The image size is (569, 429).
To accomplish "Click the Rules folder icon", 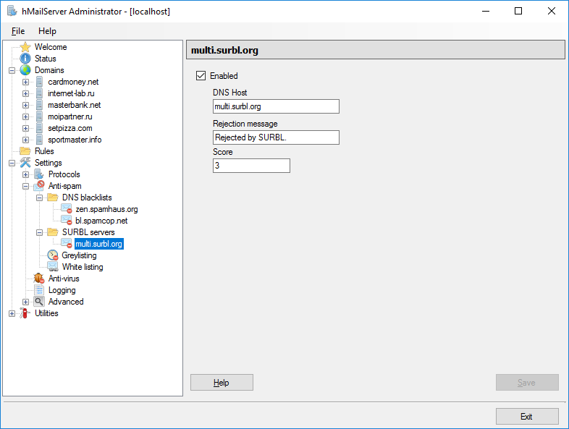I will click(x=25, y=151).
